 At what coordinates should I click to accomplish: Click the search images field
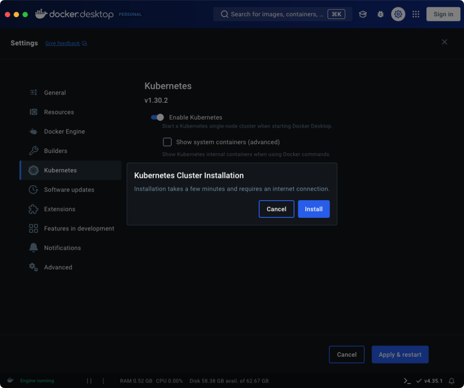pyautogui.click(x=276, y=14)
